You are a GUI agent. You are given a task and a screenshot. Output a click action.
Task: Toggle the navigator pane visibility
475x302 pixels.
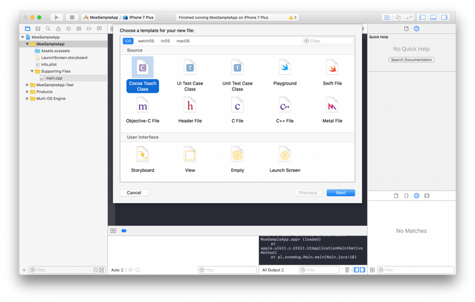[422, 17]
